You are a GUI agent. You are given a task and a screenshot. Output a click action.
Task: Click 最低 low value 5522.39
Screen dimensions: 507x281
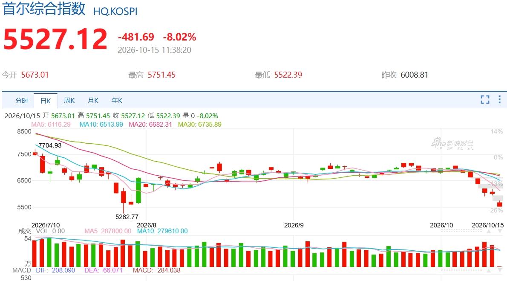pos(288,75)
